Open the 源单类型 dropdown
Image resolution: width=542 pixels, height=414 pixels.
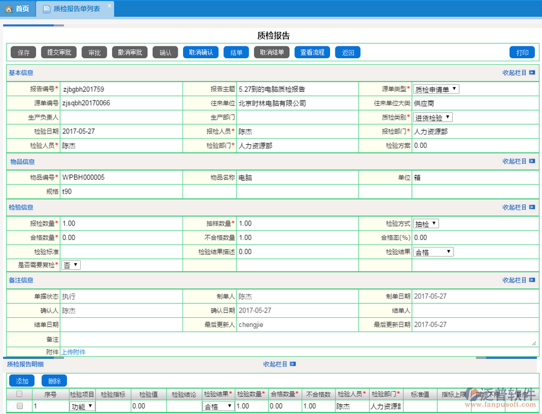(436, 89)
